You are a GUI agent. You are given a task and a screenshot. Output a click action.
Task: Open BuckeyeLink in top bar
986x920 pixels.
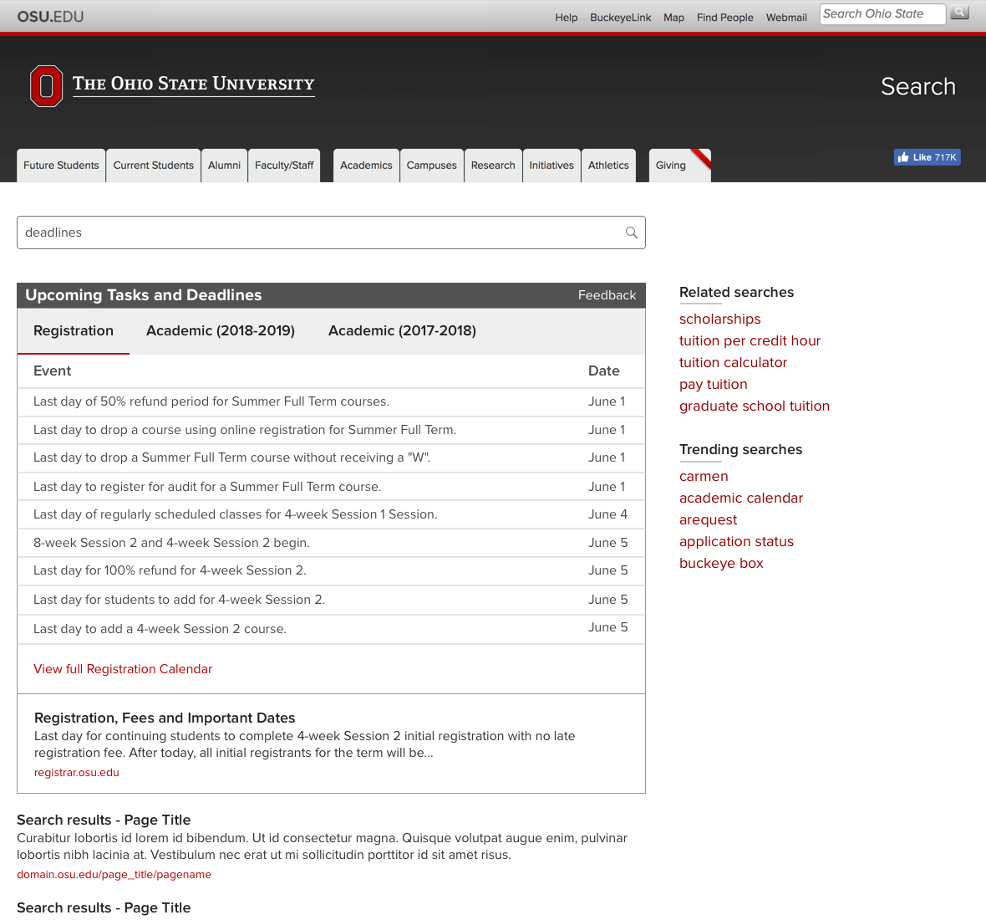[x=620, y=18]
